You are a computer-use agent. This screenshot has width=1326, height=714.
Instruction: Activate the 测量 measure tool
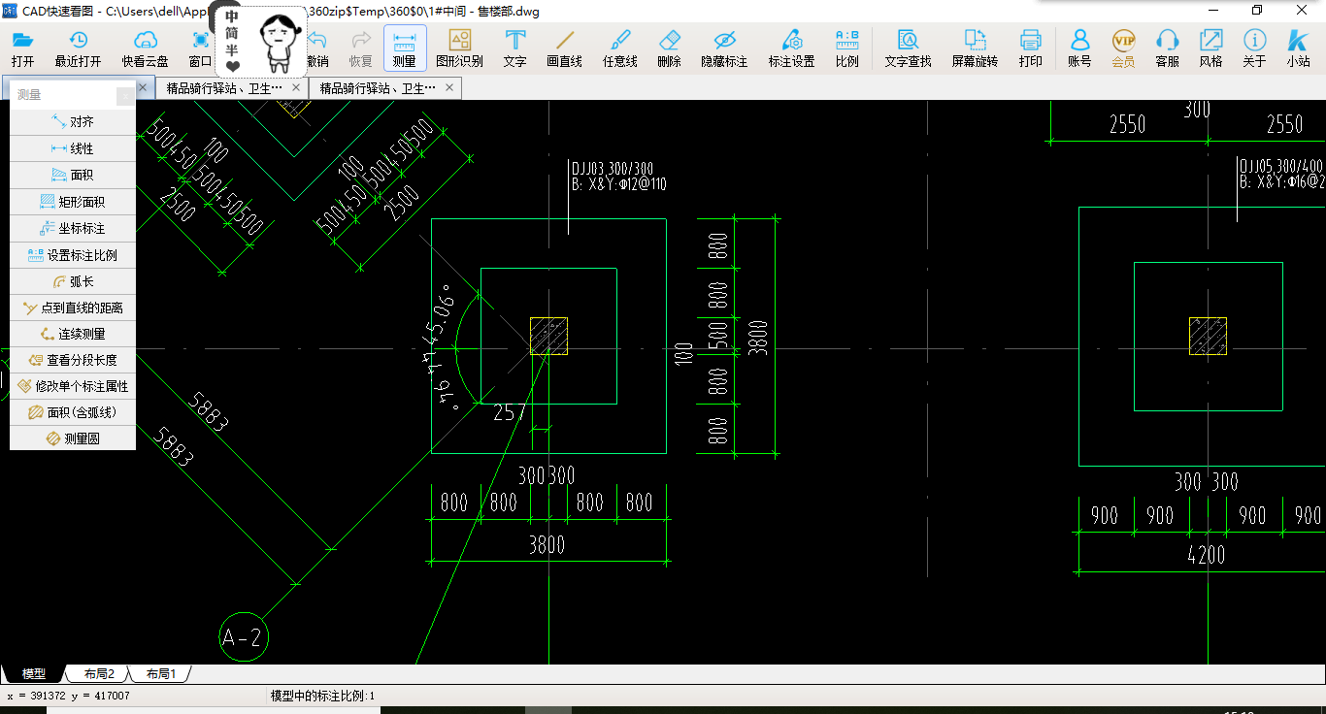tap(405, 49)
